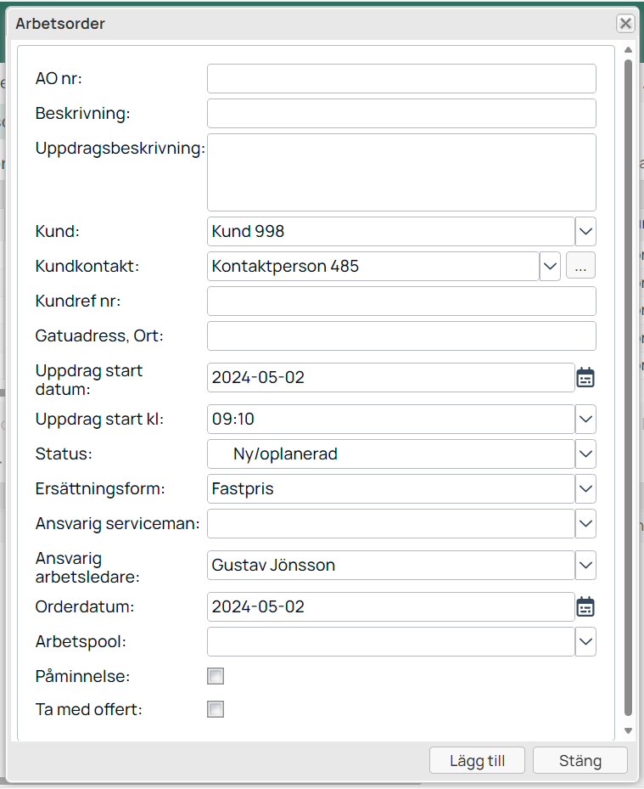
Task: Click the Kundref nr input field
Action: click(401, 301)
